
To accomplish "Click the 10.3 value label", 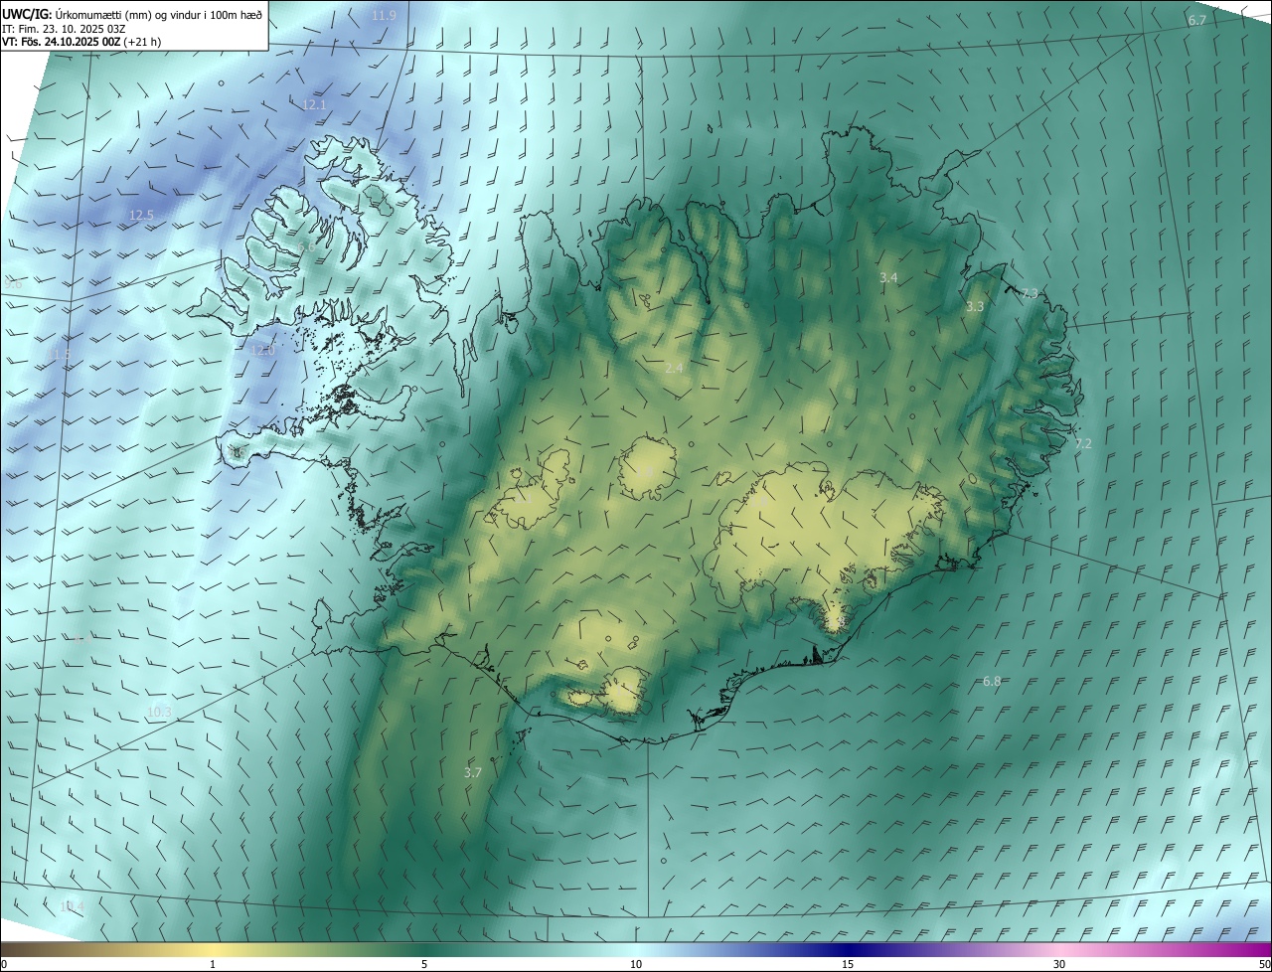I will tap(159, 713).
